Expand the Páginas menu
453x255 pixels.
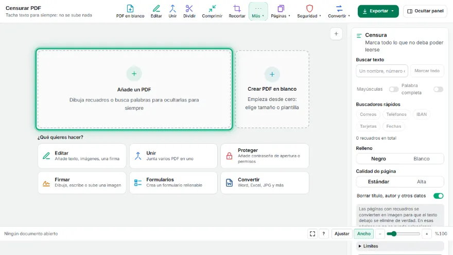pos(281,11)
